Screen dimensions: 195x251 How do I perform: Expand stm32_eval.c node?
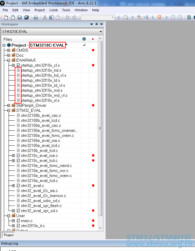(14, 186)
